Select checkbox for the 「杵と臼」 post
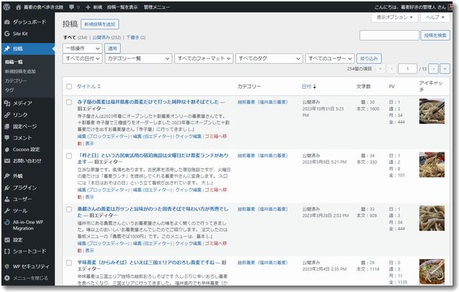459x292 pixels. [69, 155]
